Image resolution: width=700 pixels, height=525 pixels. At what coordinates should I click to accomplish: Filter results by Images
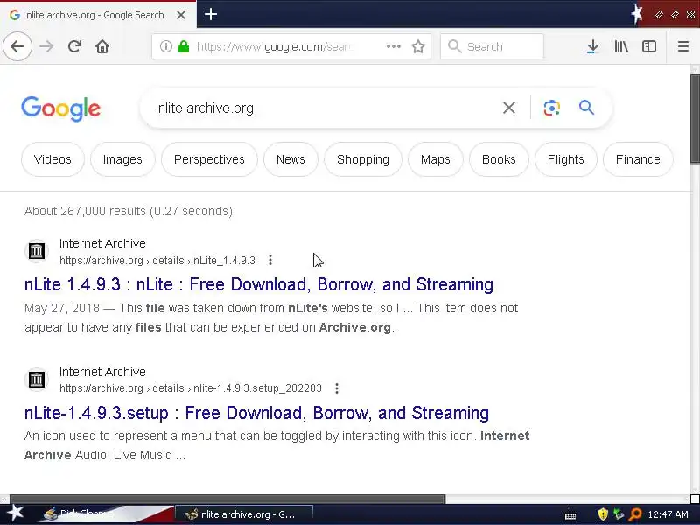[x=122, y=159]
